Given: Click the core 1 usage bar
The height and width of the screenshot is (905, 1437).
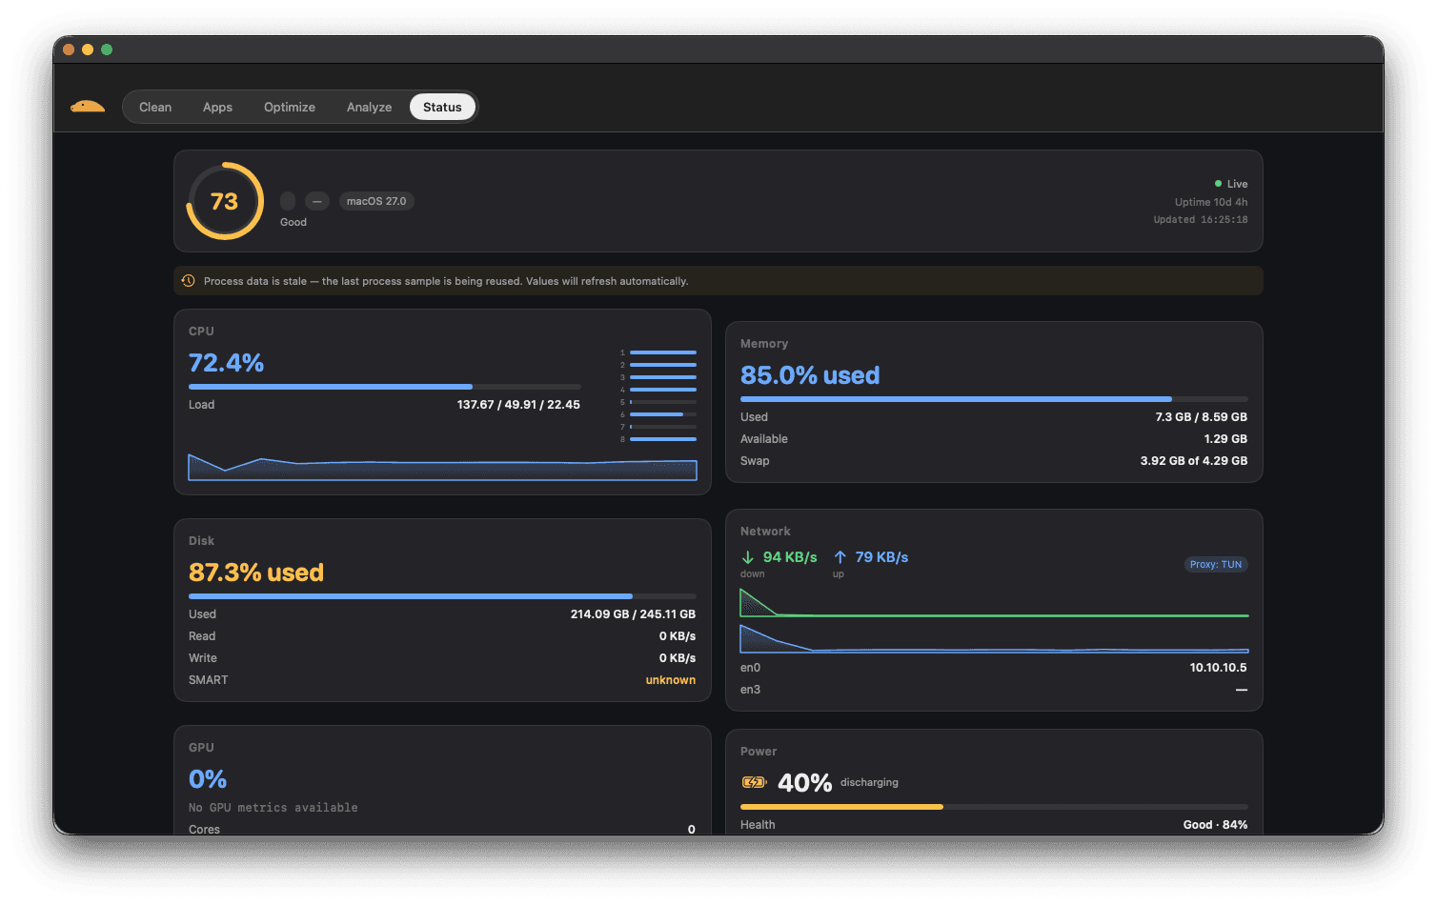Looking at the screenshot, I should (663, 352).
